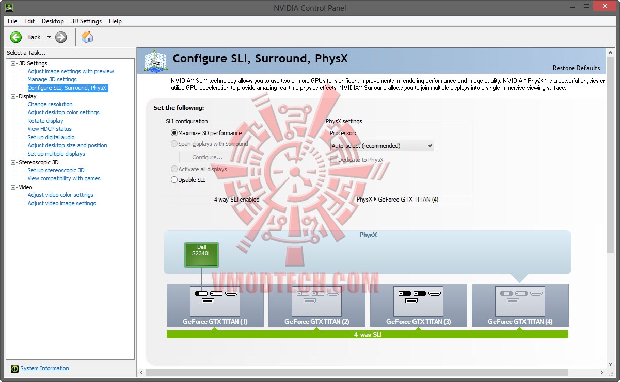Click the vertical scrollbar down arrow
This screenshot has width=620, height=382.
click(610, 363)
